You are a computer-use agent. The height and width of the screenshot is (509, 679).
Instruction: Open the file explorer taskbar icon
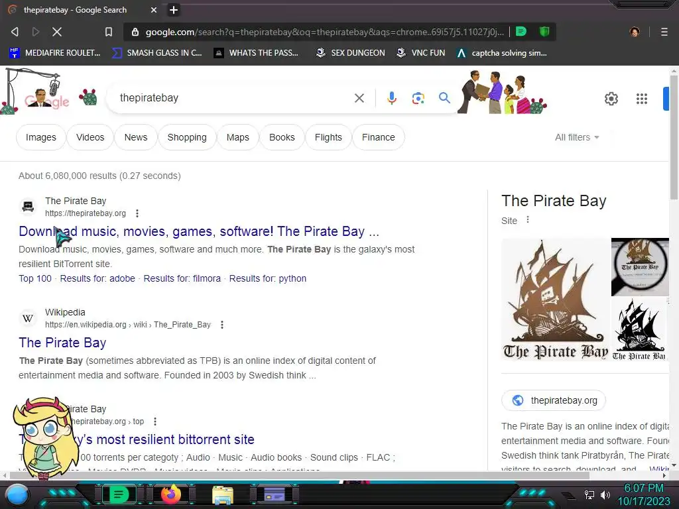pos(223,495)
